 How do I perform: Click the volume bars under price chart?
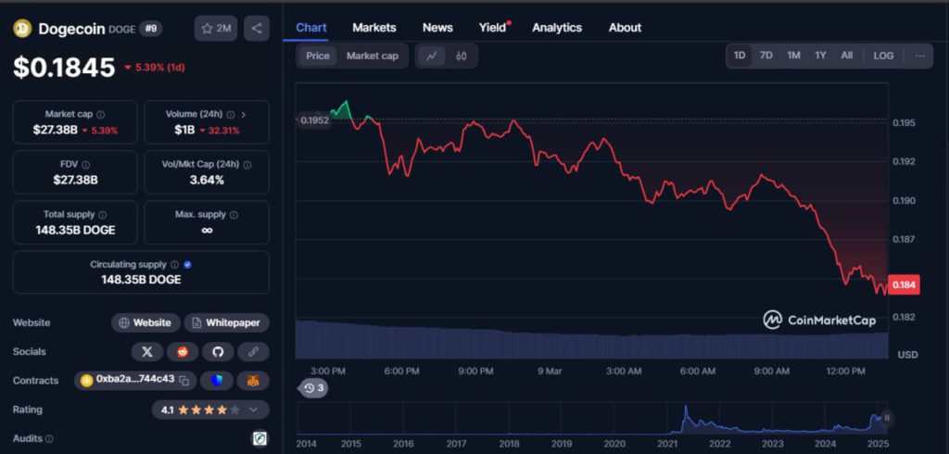[x=591, y=339]
